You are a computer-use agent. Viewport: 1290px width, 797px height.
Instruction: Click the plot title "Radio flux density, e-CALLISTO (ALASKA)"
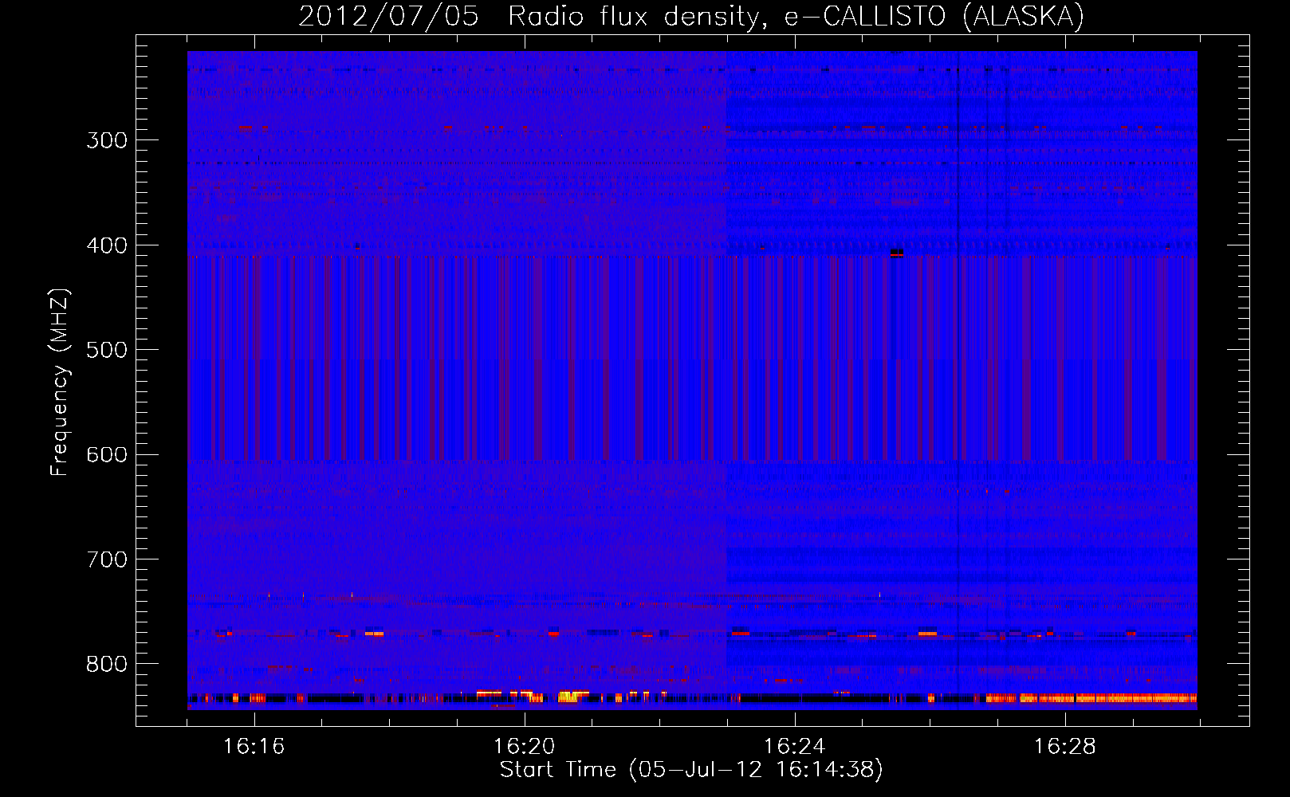coord(796,16)
